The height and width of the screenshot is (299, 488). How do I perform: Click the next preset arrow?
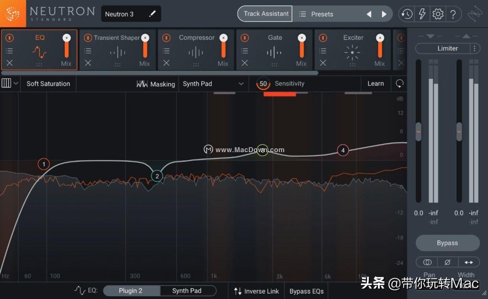(x=384, y=14)
